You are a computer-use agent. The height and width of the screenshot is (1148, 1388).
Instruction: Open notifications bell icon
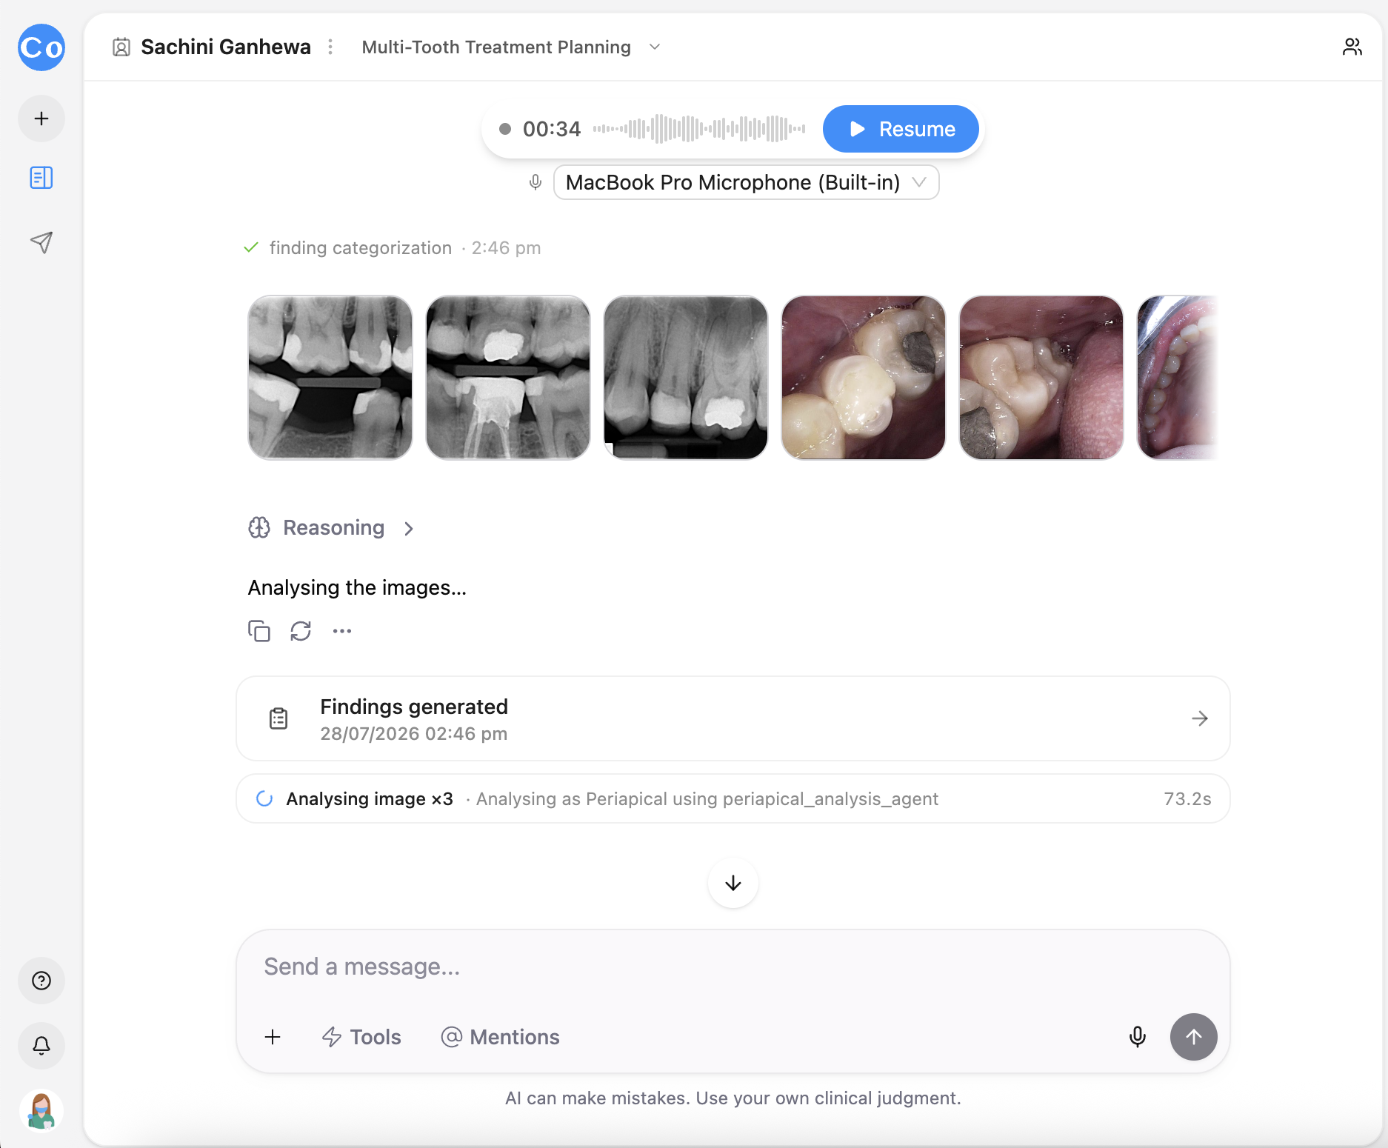tap(41, 1046)
